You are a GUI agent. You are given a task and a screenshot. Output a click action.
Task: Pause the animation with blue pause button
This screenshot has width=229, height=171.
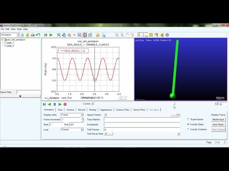(55, 104)
